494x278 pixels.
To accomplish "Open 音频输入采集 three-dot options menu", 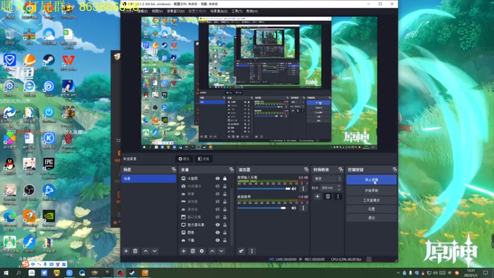I will pos(303,189).
